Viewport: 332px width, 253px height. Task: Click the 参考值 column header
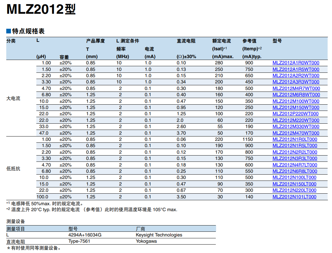tap(249, 41)
